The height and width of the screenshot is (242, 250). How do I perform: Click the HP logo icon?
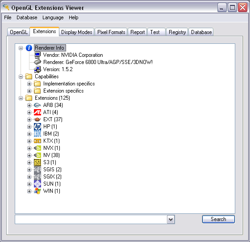pyautogui.click(x=37, y=127)
